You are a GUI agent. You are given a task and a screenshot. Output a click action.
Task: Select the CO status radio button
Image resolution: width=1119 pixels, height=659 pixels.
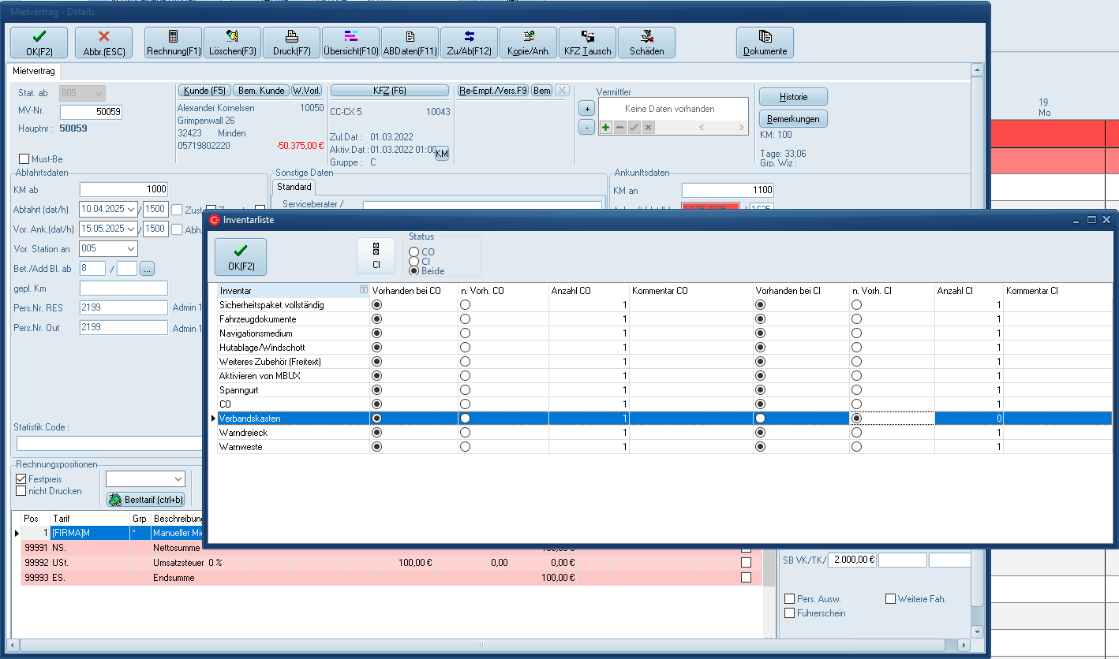pyautogui.click(x=414, y=252)
